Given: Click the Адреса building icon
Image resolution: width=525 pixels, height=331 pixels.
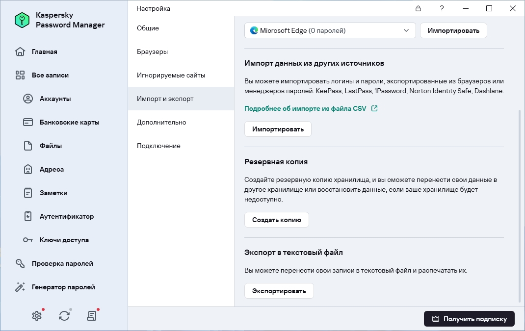Looking at the screenshot, I should coord(28,169).
